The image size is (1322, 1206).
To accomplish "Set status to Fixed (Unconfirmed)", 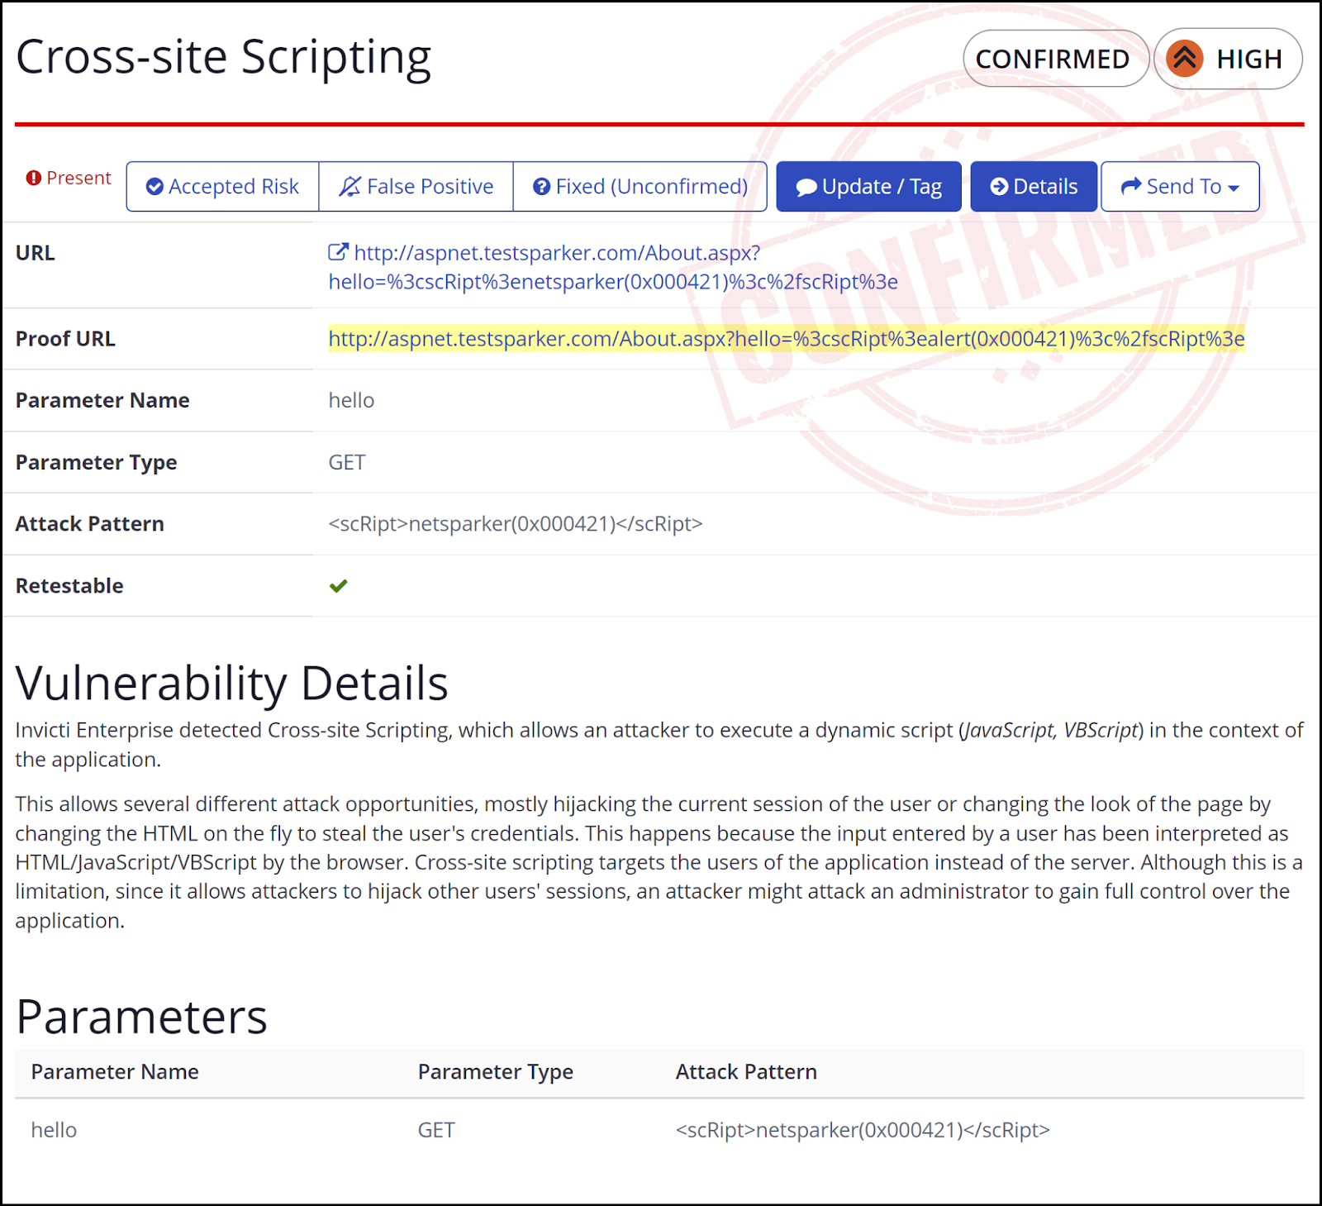I will pos(640,186).
